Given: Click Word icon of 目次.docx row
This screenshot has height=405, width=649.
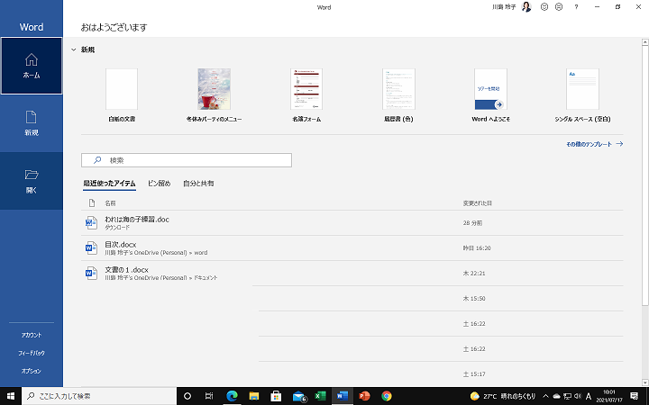Looking at the screenshot, I should 91,248.
